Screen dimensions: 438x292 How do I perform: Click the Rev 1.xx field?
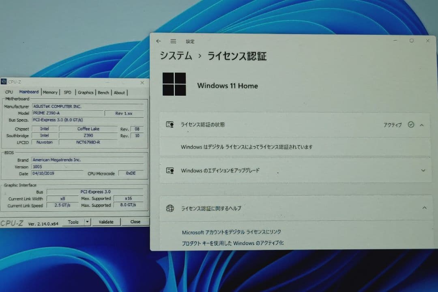124,114
